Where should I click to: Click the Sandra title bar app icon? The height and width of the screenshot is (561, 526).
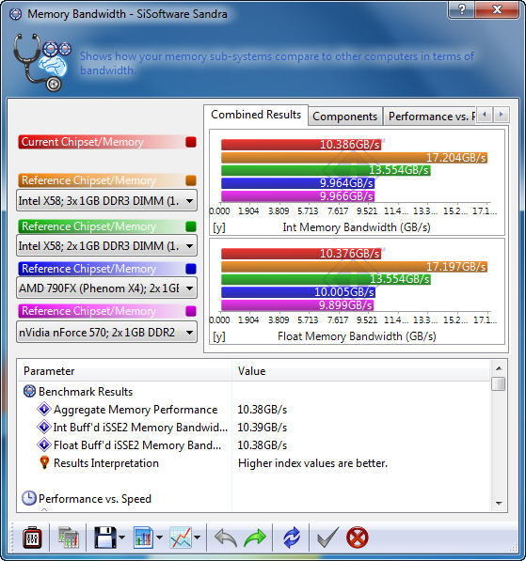15,14
